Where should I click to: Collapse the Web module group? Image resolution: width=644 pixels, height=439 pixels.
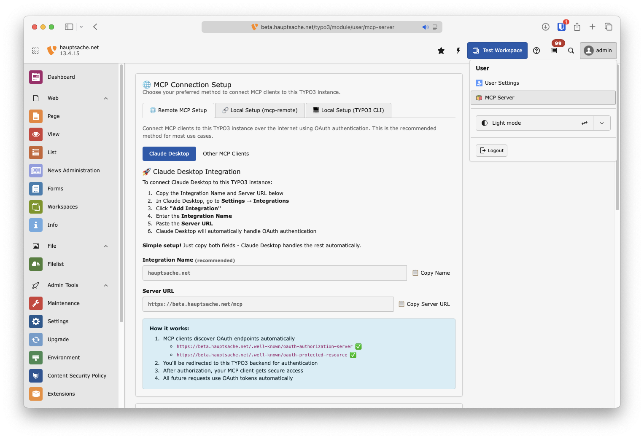click(106, 98)
